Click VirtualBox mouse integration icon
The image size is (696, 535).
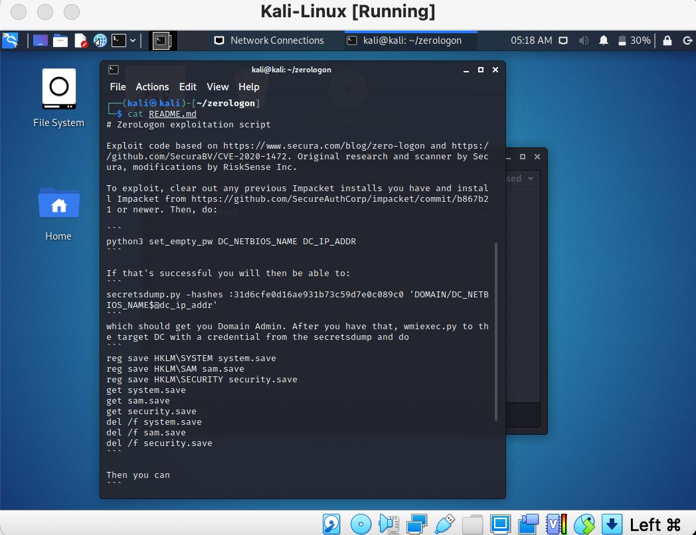pyautogui.click(x=584, y=524)
